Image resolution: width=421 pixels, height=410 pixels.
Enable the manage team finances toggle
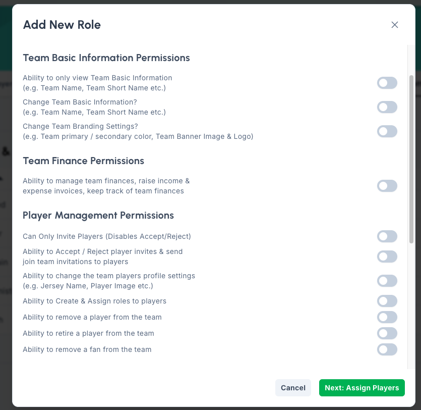click(387, 186)
